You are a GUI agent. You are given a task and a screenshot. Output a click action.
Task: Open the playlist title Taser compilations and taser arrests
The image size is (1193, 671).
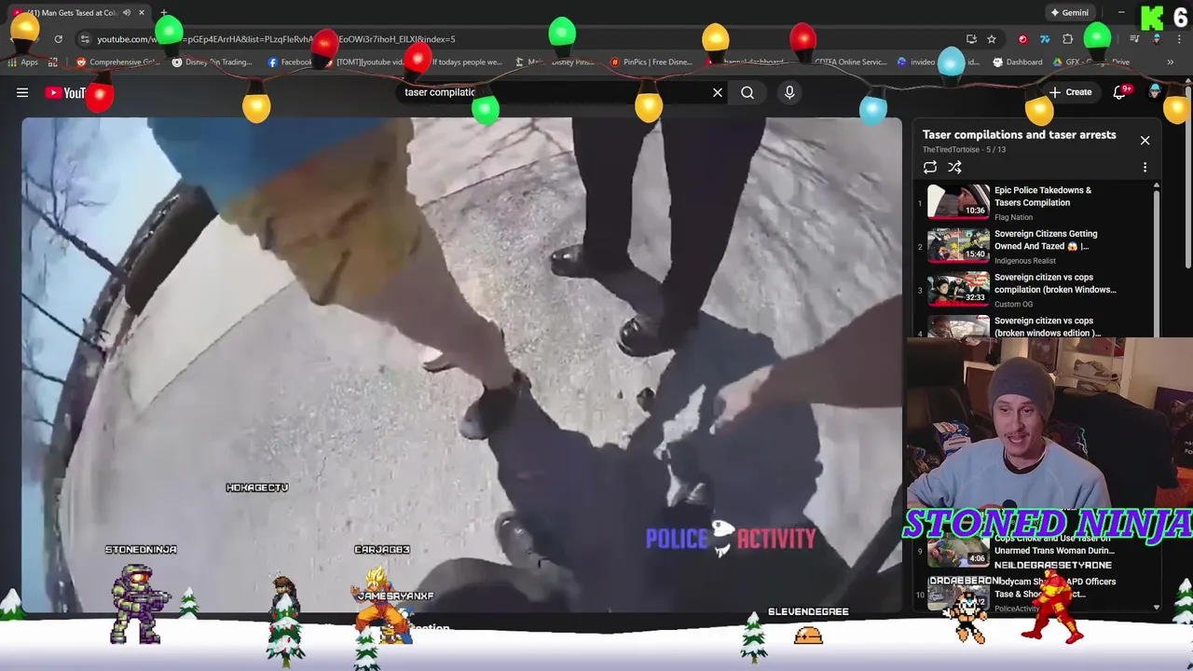[x=1019, y=134]
